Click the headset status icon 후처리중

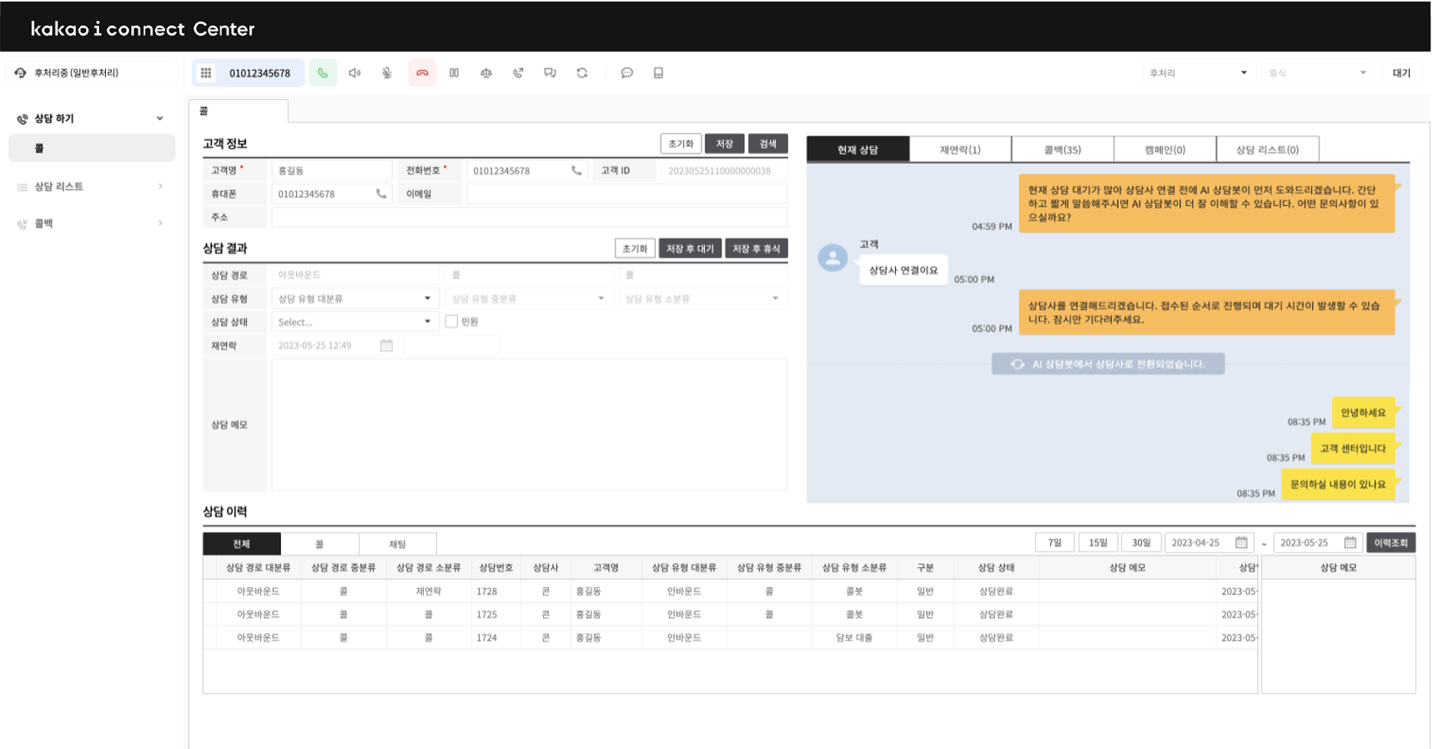[x=21, y=73]
